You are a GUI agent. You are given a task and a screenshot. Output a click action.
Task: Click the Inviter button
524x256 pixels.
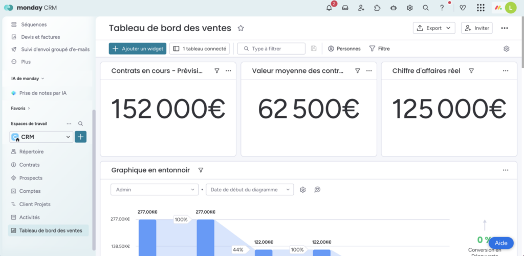(477, 28)
